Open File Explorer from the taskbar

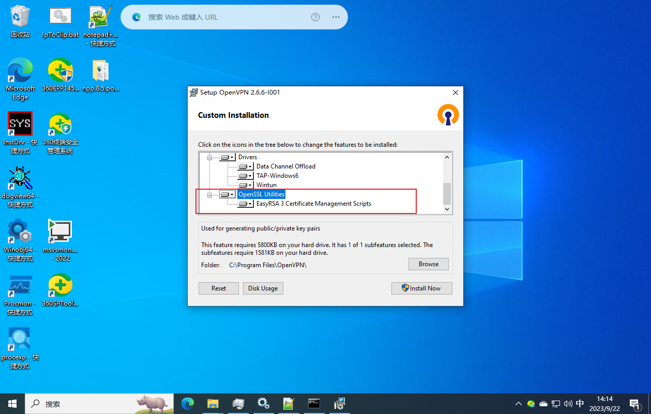coord(213,404)
